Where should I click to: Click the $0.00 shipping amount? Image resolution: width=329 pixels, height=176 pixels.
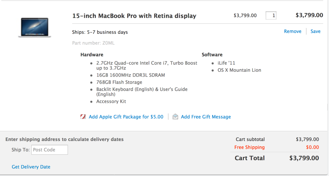[312, 147]
